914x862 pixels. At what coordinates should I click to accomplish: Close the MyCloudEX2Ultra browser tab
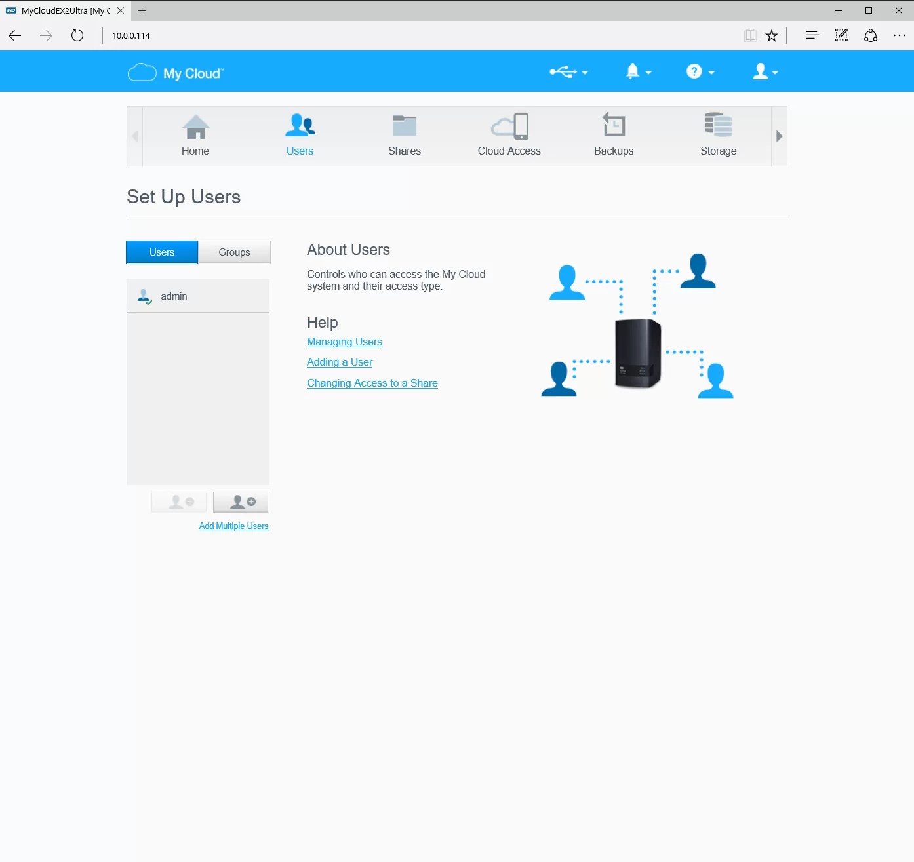pos(121,10)
